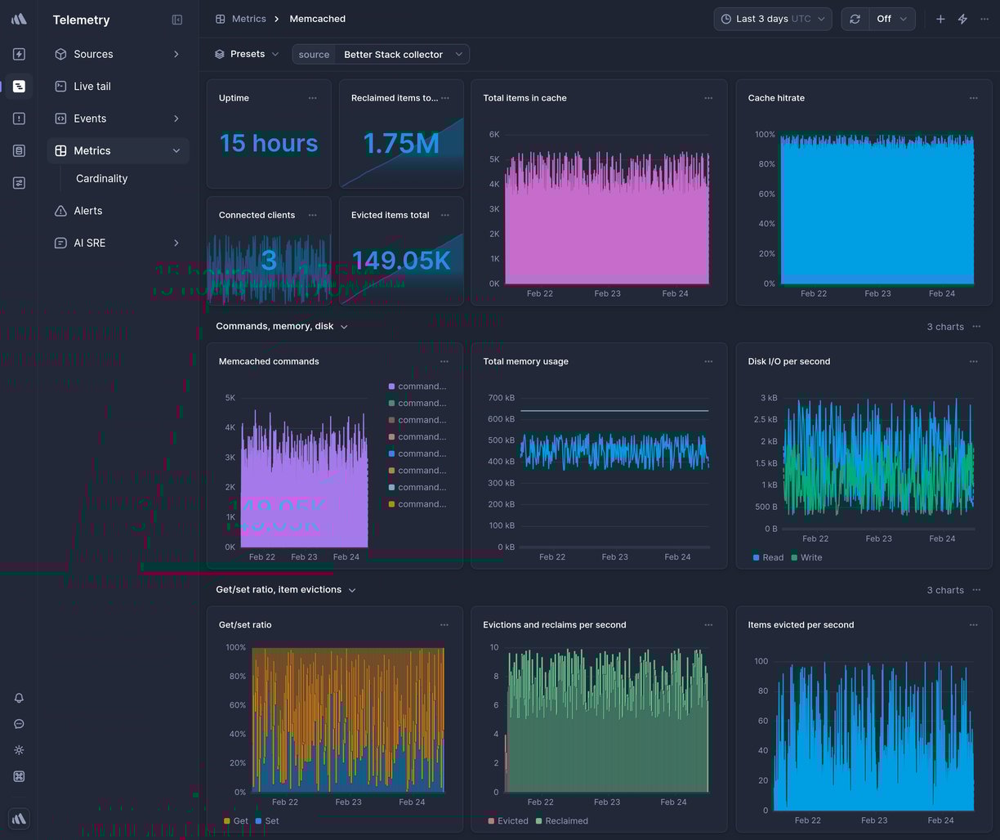Click the theme sun icon in the bottom rail
Screen dimensions: 1000x840
18,749
